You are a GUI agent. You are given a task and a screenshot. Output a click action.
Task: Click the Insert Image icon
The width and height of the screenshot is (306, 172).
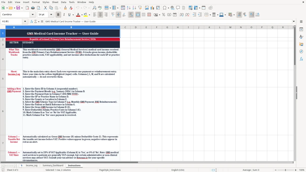point(147,8)
